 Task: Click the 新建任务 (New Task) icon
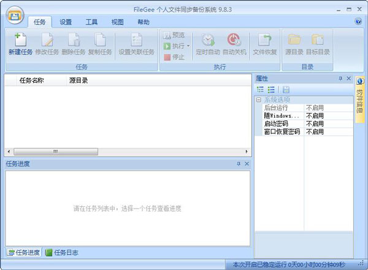coord(20,40)
